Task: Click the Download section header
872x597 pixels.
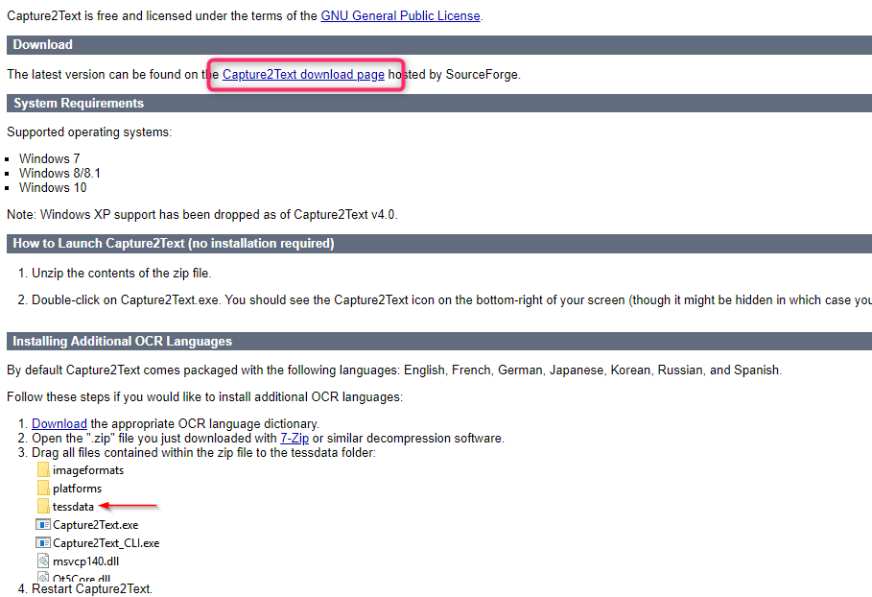Action: click(x=43, y=45)
